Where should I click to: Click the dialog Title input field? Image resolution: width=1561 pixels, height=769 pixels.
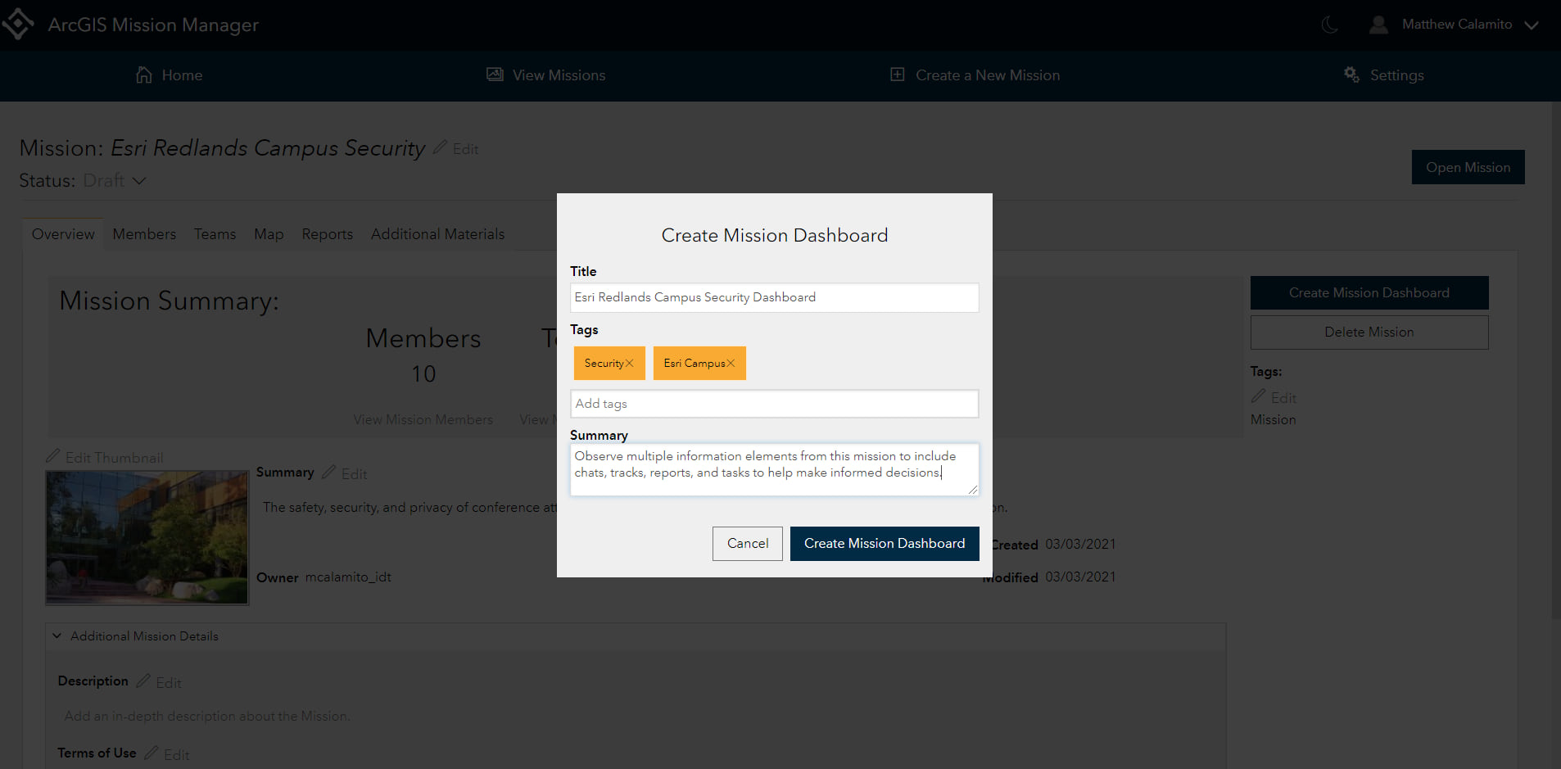click(x=774, y=297)
